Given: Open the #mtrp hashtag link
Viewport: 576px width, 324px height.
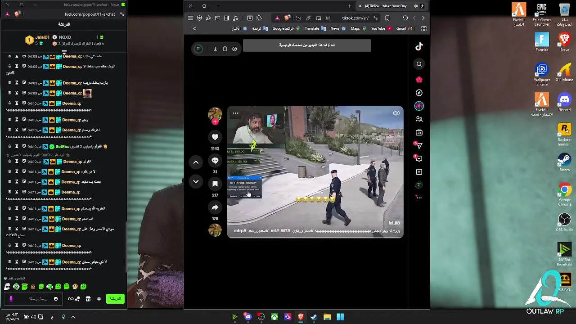Looking at the screenshot, I should point(240,231).
